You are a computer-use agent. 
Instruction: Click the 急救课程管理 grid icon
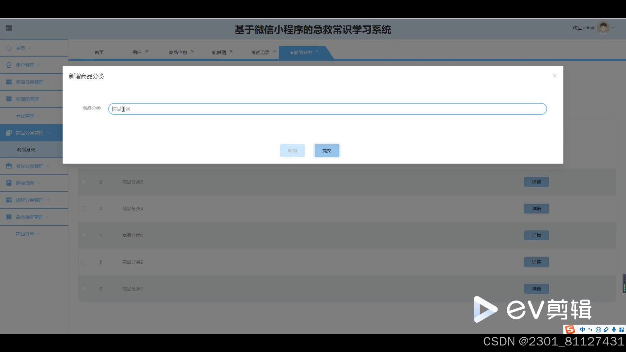tap(9, 217)
